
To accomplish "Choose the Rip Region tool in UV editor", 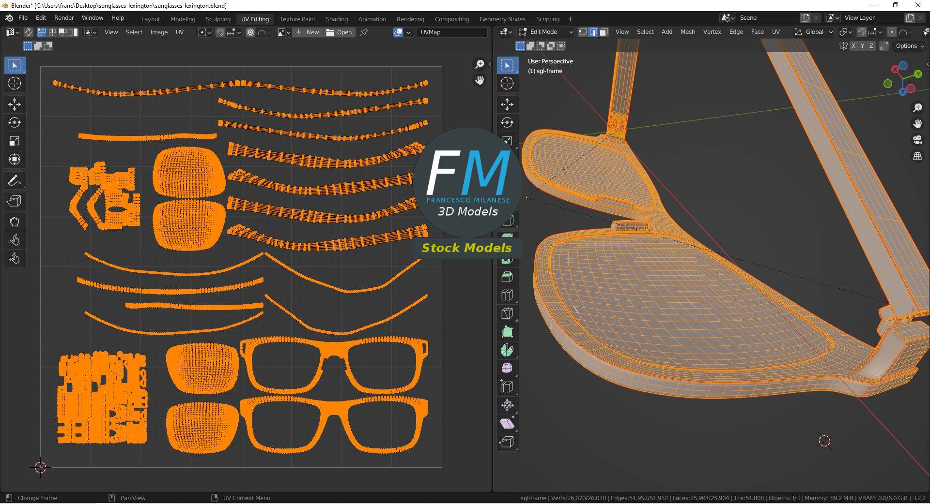I will pyautogui.click(x=15, y=201).
